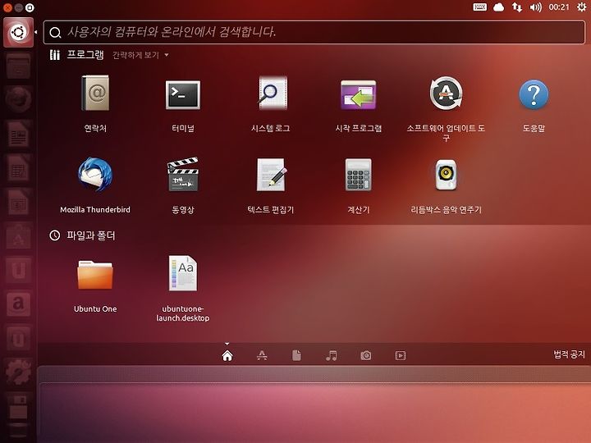Expand the 간략하게 보기 dropdown
Screen dimensions: 591x443
(x=140, y=55)
